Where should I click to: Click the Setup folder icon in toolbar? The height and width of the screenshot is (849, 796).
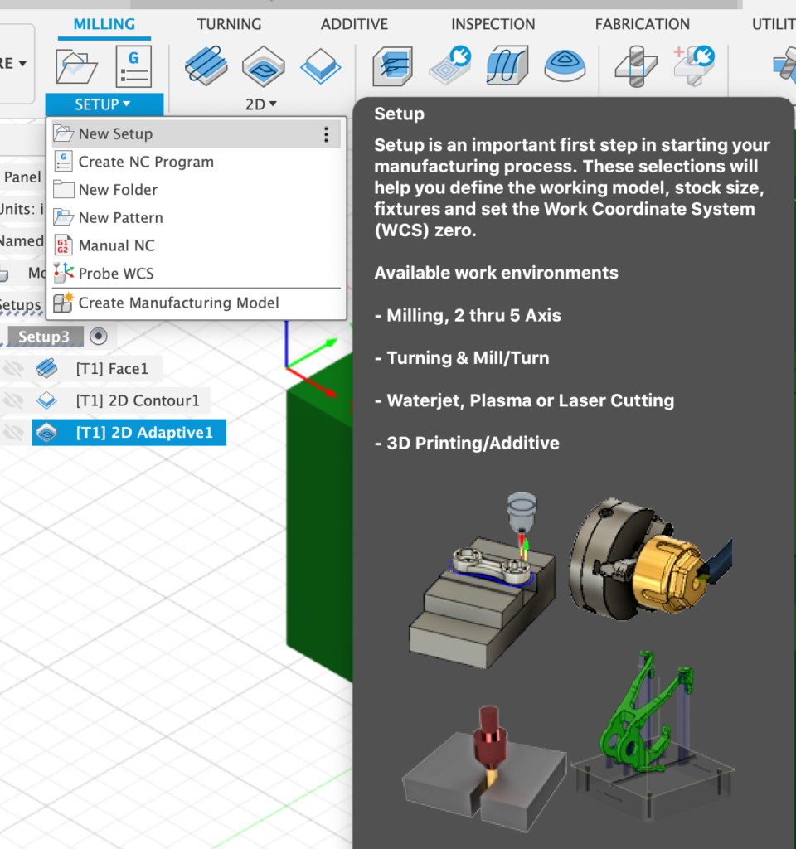click(76, 66)
